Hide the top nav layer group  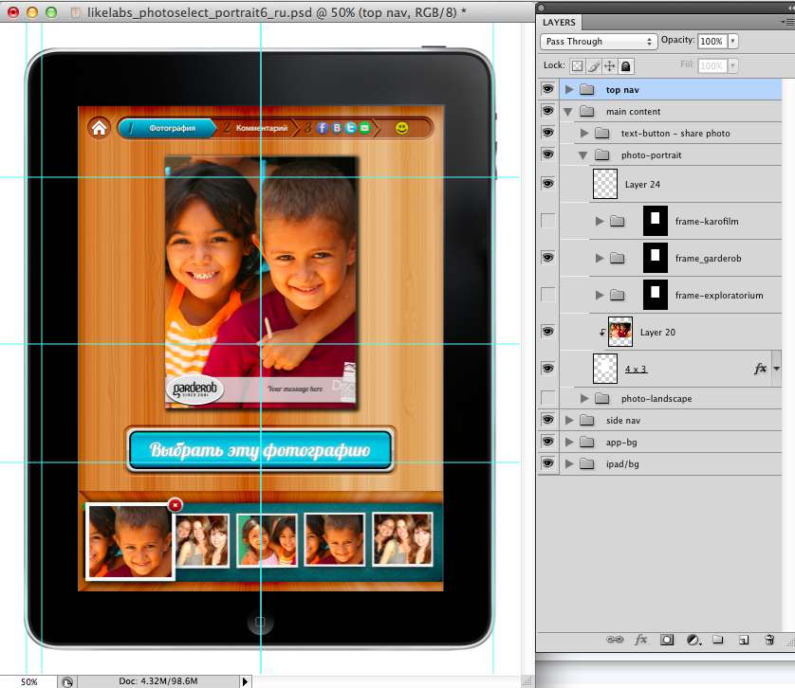tap(547, 89)
